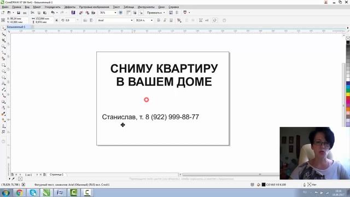Image resolution: width=350 pixels, height=197 pixels.
Task: Select the Rectangle tool
Action: pos(3,65)
